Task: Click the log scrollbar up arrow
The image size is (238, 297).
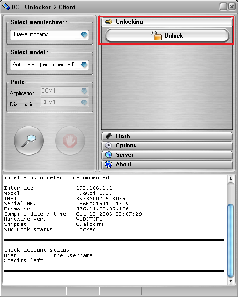Action: point(230,178)
